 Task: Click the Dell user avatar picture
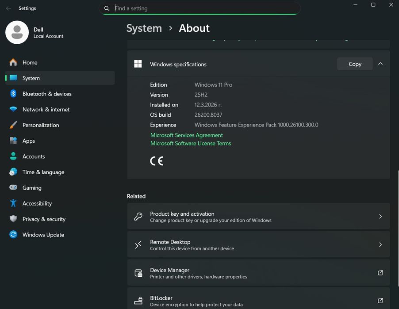click(17, 32)
